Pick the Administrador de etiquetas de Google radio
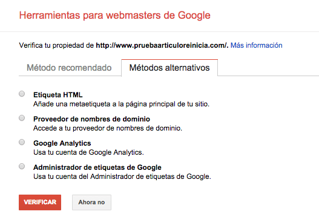Viewport: 319px width, 220px height. tap(22, 166)
